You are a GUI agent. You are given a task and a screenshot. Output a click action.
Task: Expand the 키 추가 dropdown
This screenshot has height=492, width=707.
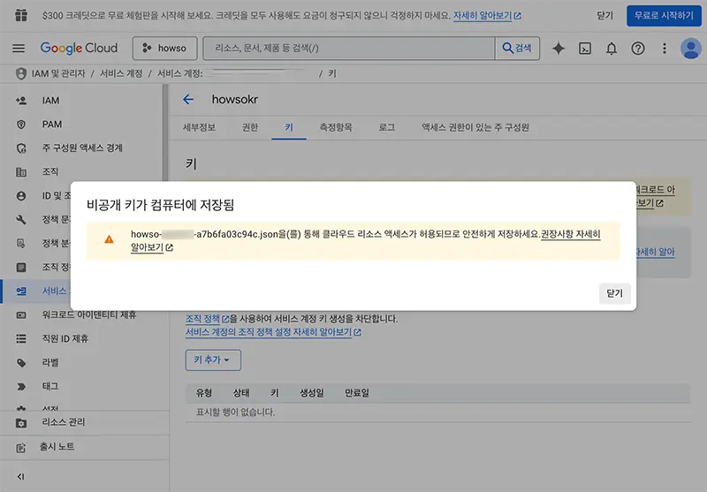coord(213,360)
